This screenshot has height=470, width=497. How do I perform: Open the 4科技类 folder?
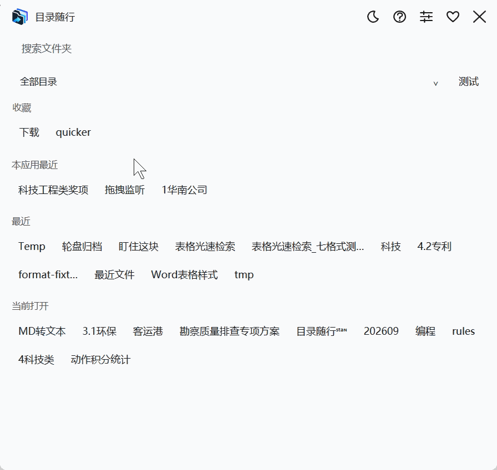pos(36,360)
